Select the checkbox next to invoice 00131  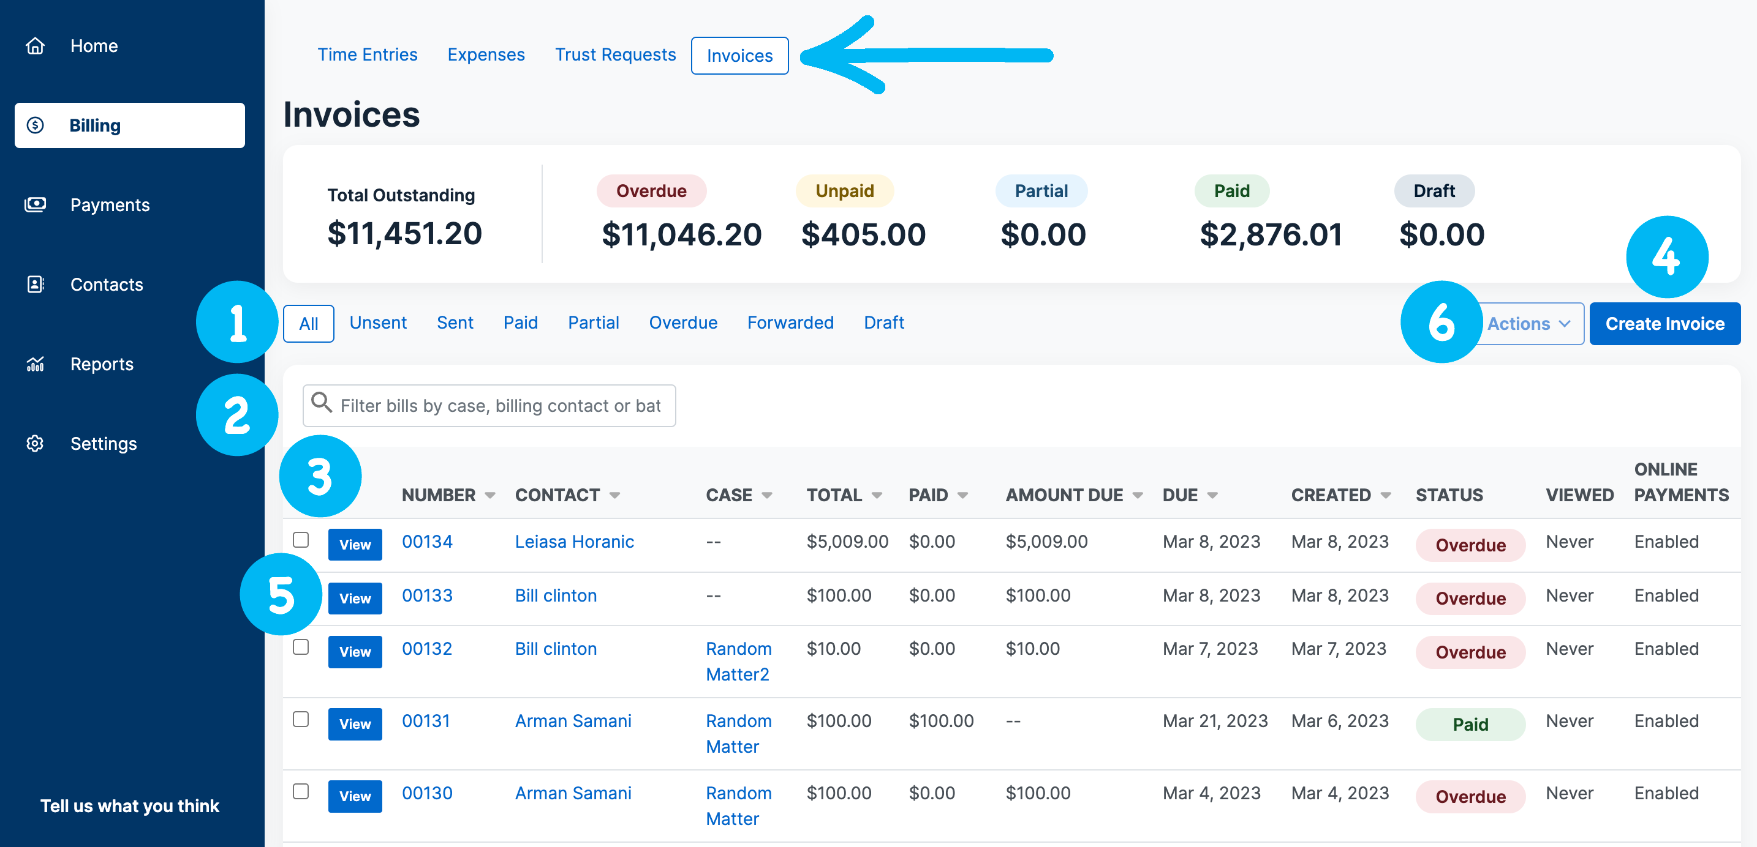pyautogui.click(x=301, y=718)
